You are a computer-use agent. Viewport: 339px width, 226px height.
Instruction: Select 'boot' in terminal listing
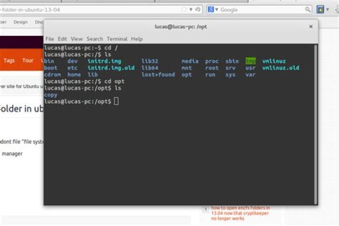tap(50, 68)
